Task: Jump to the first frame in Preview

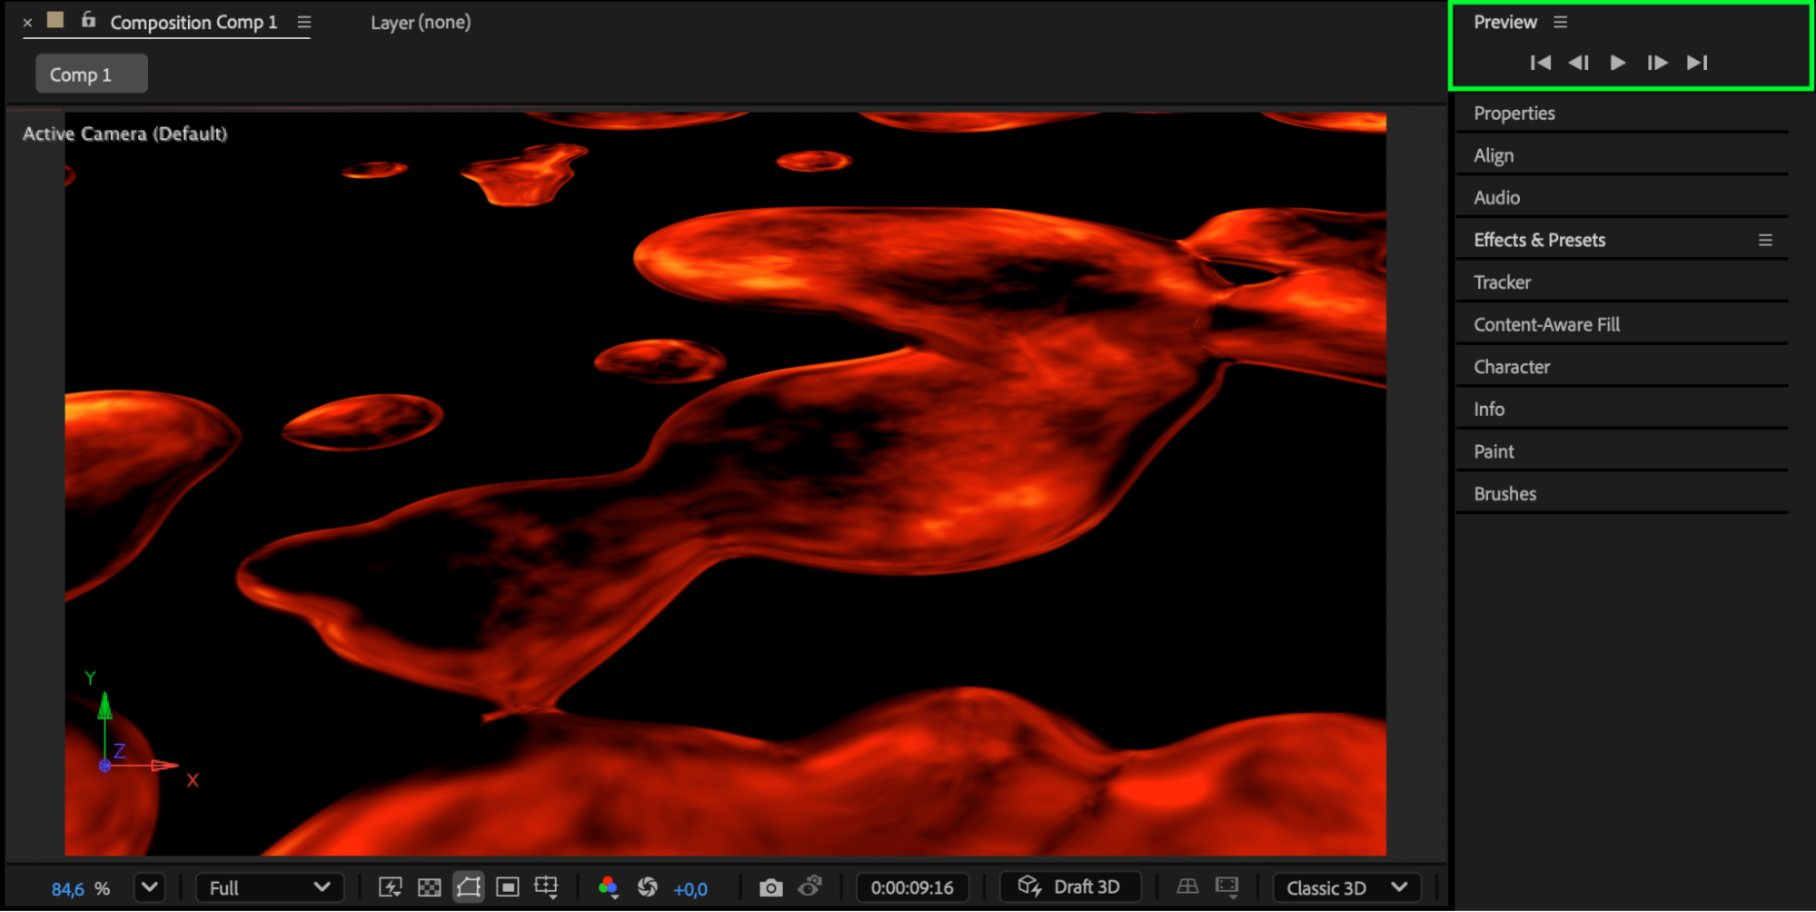Action: pyautogui.click(x=1540, y=63)
